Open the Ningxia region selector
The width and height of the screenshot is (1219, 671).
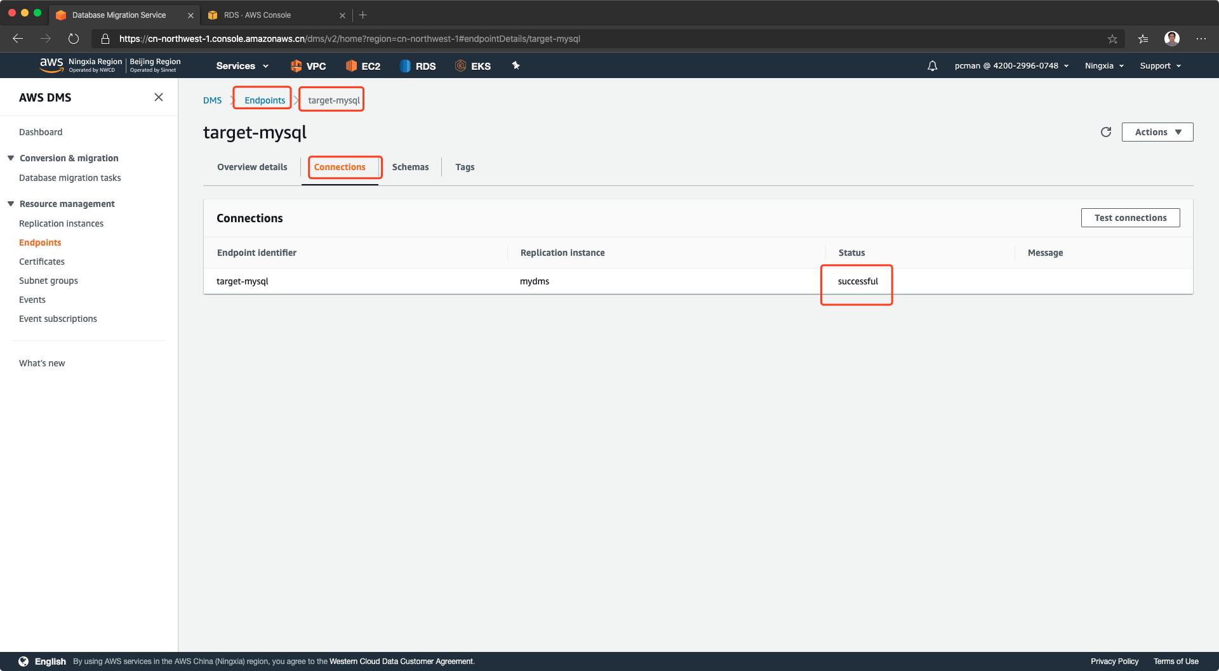1104,66
